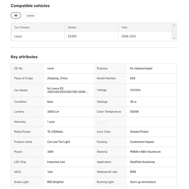Select the 12V/24v voltage value
This screenshot has height=189, width=189.
pyautogui.click(x=136, y=90)
